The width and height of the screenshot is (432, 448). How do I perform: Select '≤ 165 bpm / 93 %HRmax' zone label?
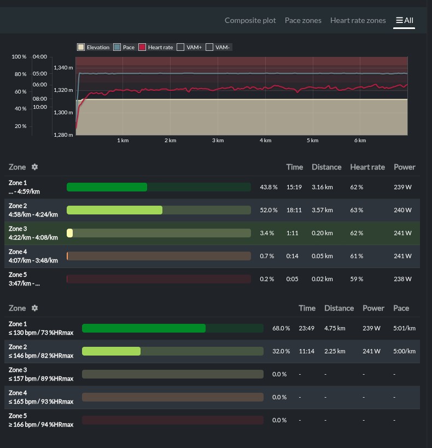click(41, 402)
